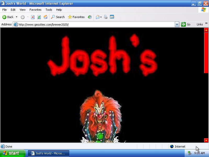Image resolution: width=209 pixels, height=157 pixels.
Task: Click the Windows flag logo throbber
Action: point(204,10)
